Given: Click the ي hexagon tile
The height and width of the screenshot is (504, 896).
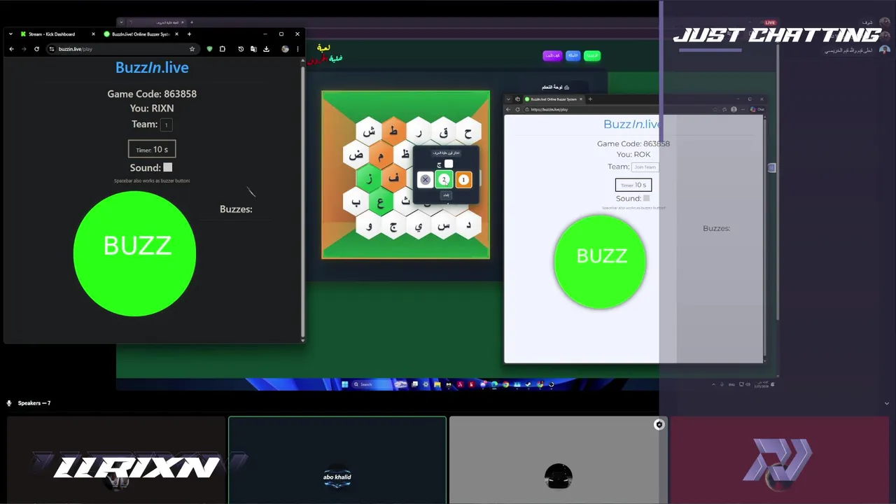Looking at the screenshot, I should click(x=419, y=225).
